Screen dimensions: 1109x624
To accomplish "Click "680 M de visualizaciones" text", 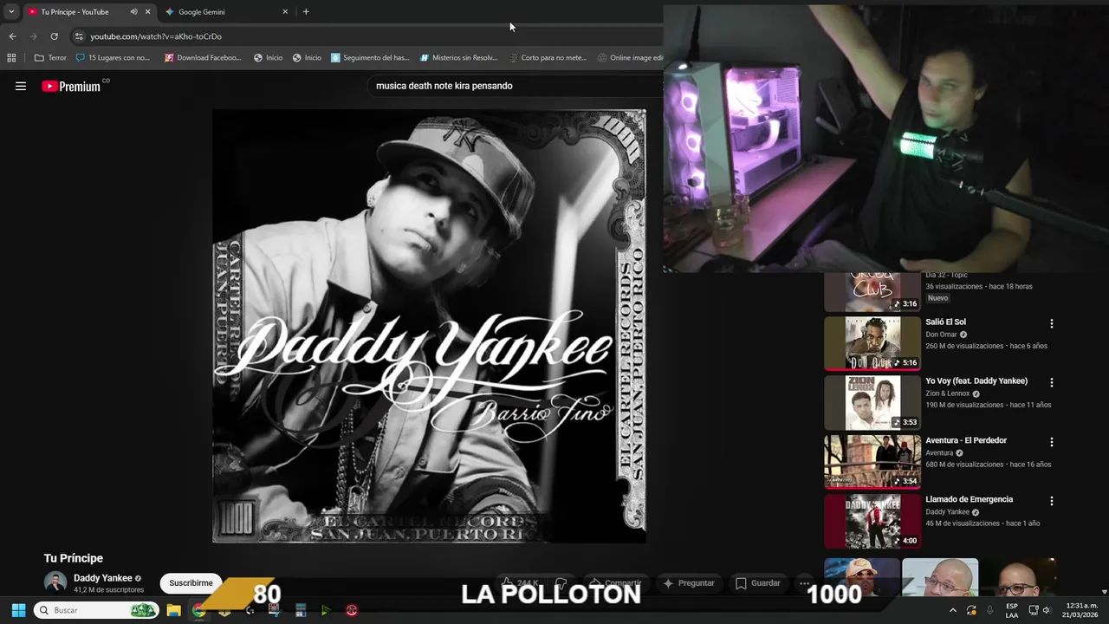I will pyautogui.click(x=964, y=465).
